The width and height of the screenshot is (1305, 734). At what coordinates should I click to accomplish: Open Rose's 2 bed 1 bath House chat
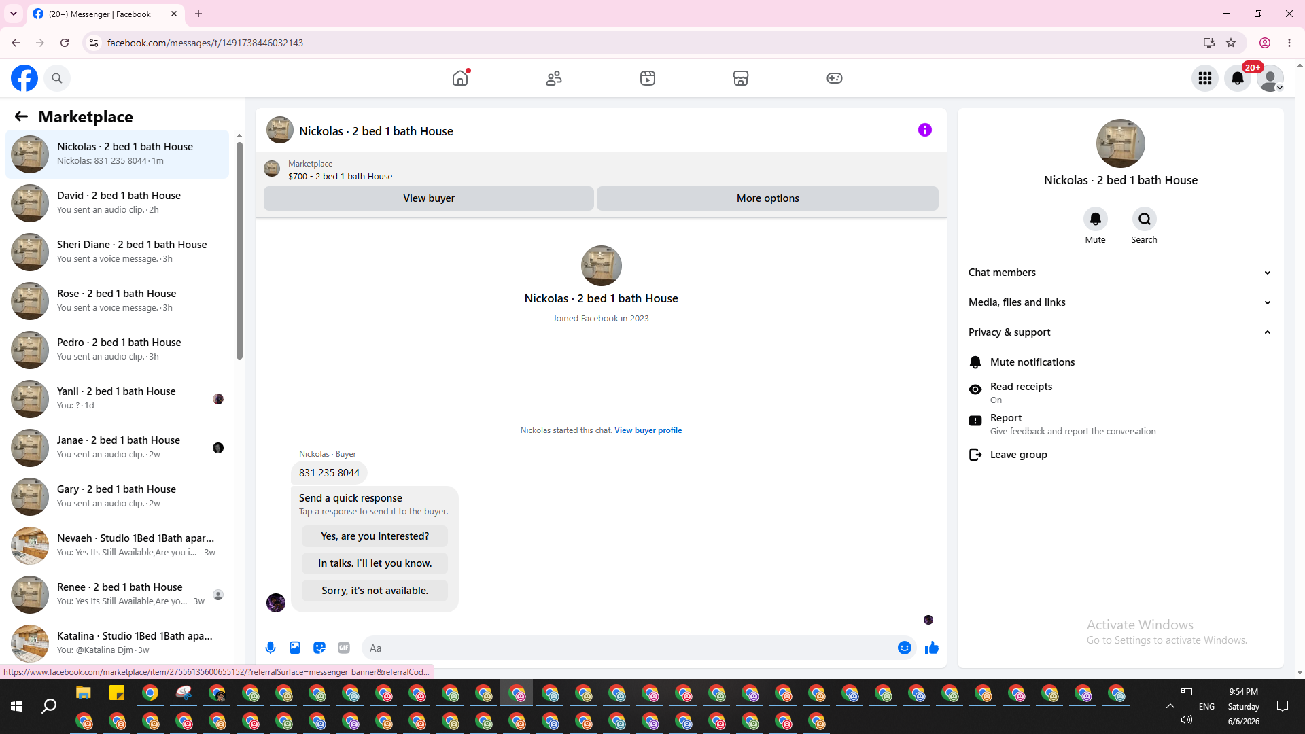[x=118, y=301]
